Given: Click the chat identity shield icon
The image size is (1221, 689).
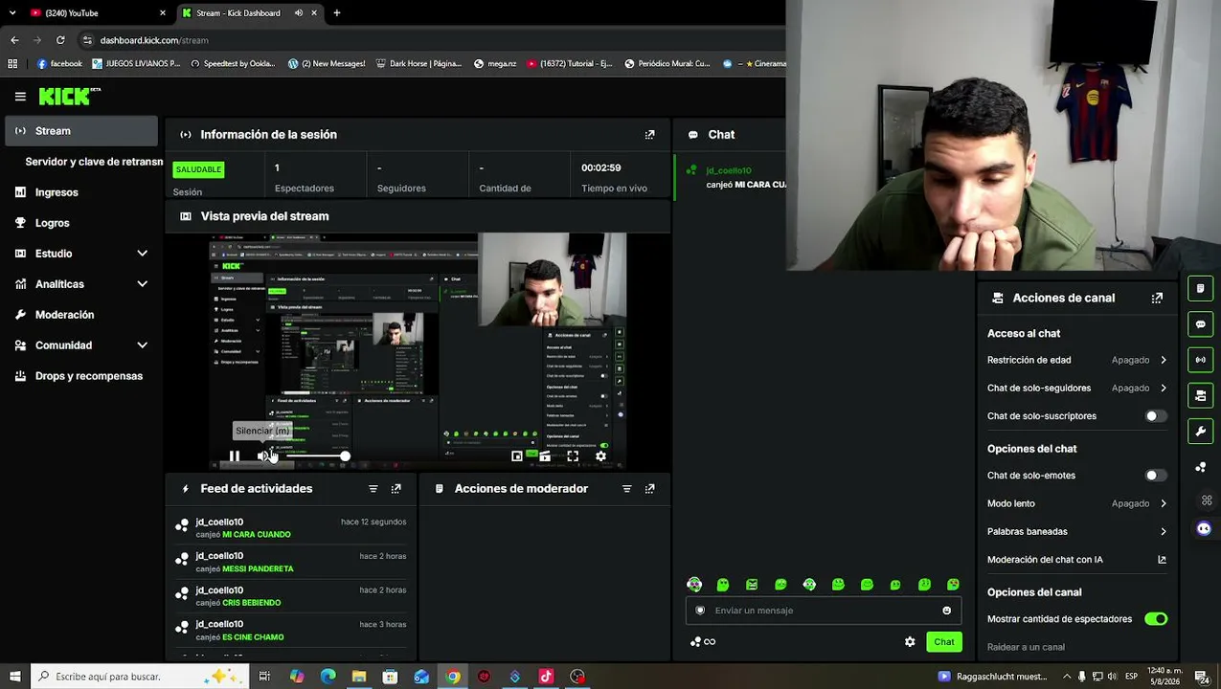Looking at the screenshot, I should coord(700,611).
